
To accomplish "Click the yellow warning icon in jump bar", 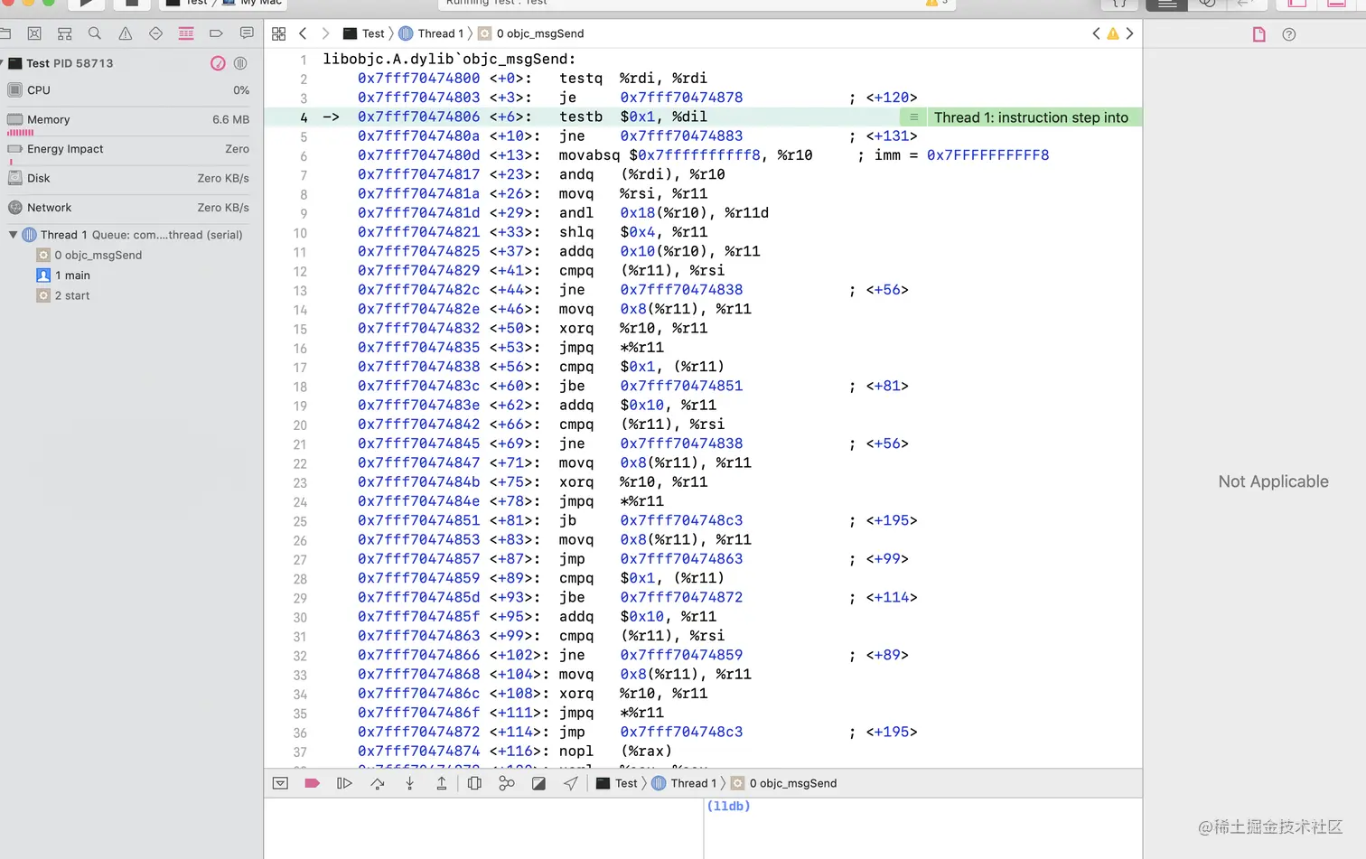I will [x=1113, y=33].
